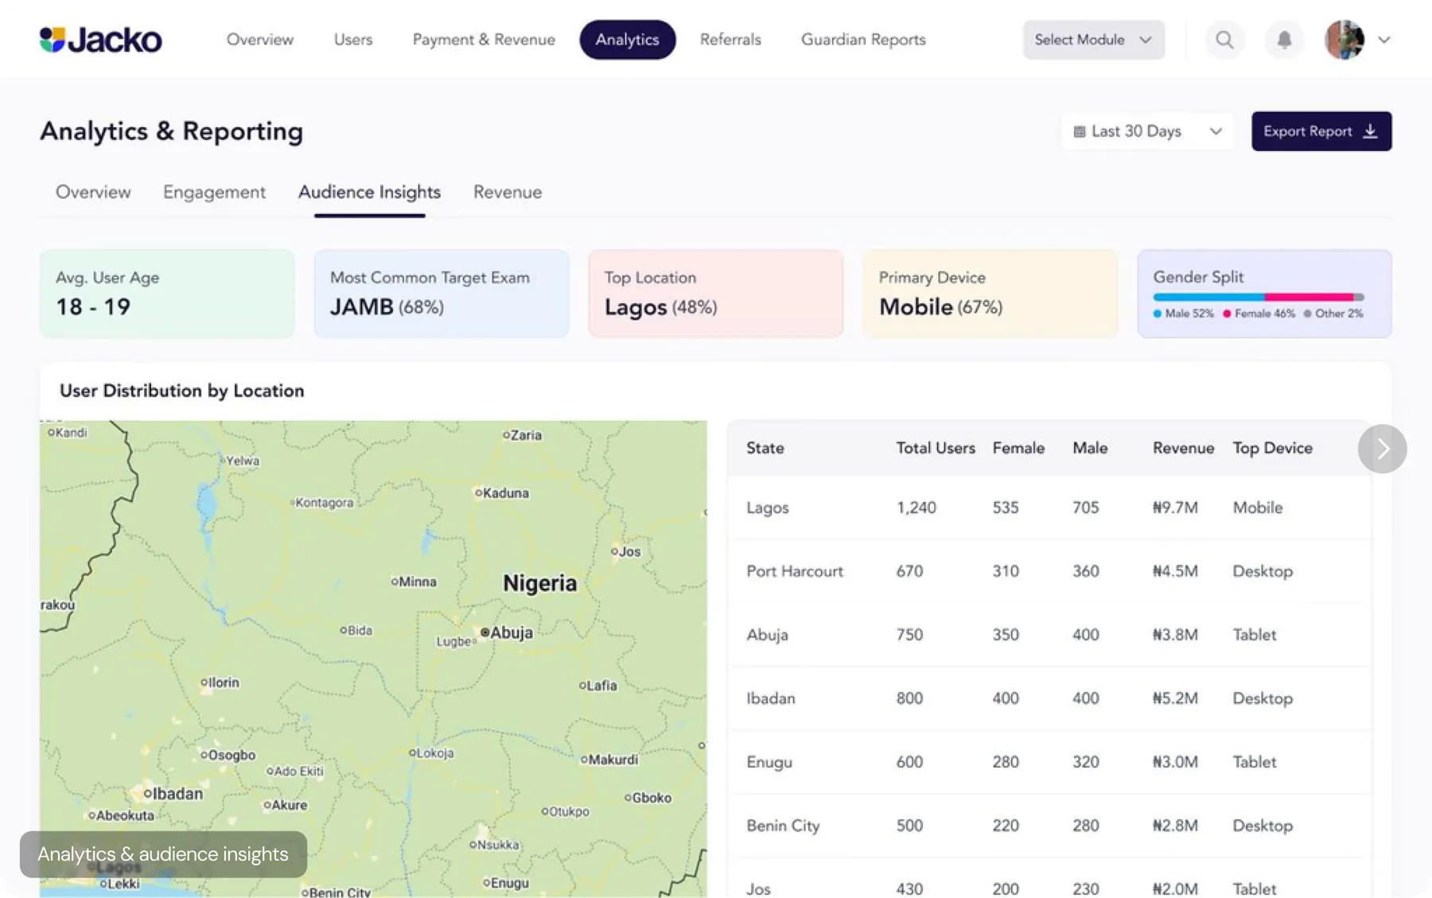Click the Other 2% legend entry
Viewport: 1432px width, 898px height.
click(x=1333, y=313)
